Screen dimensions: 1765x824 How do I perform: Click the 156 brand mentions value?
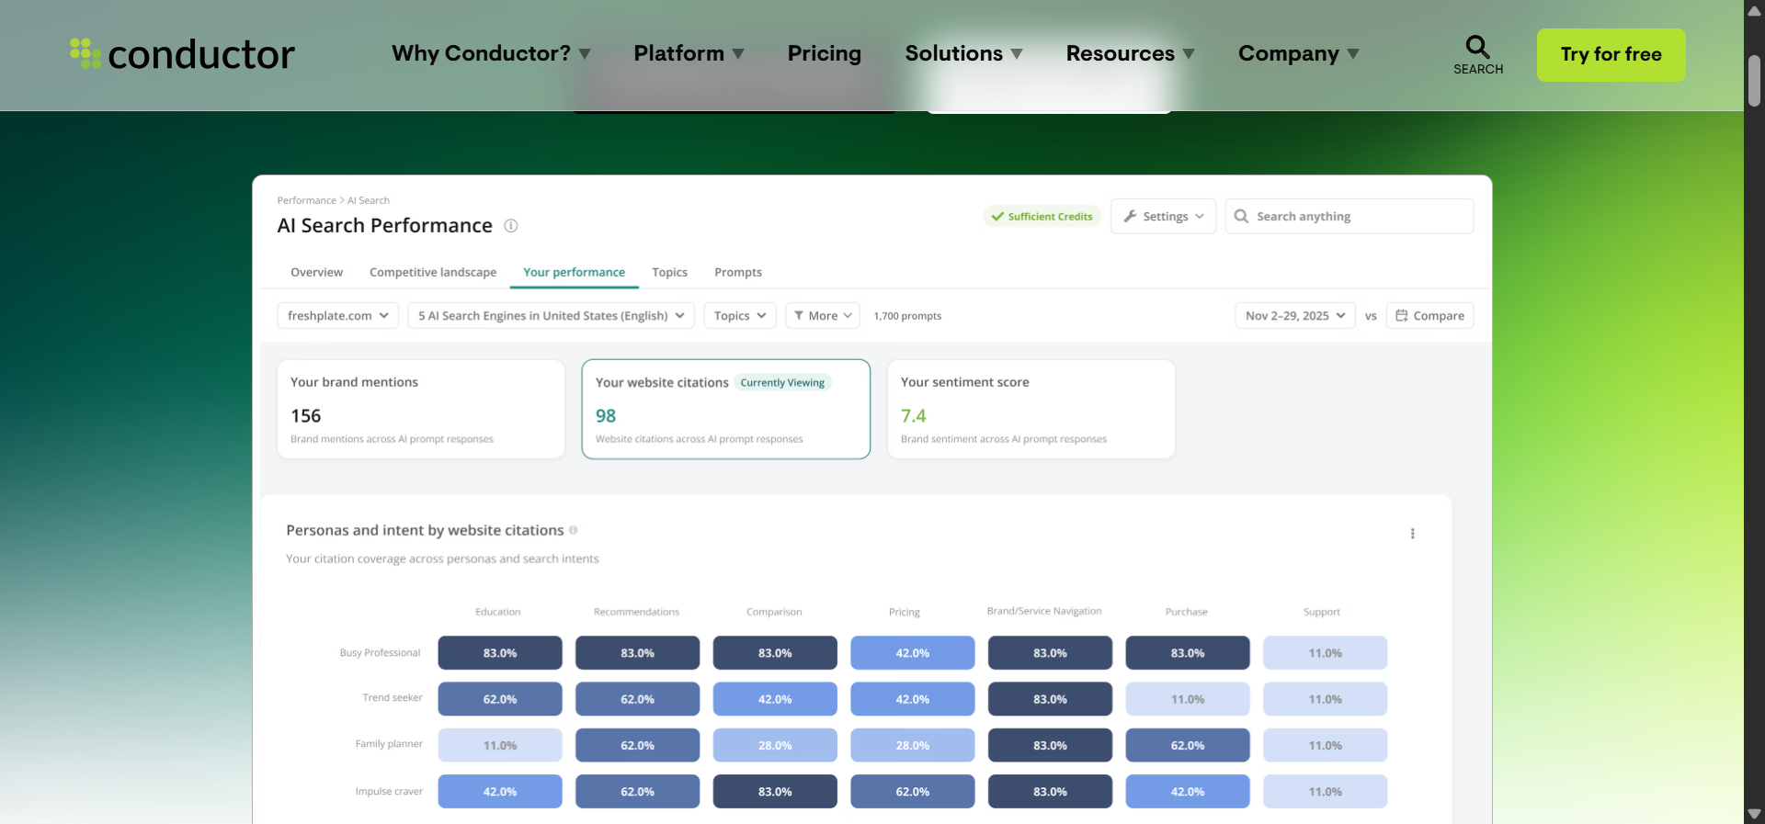(x=306, y=416)
